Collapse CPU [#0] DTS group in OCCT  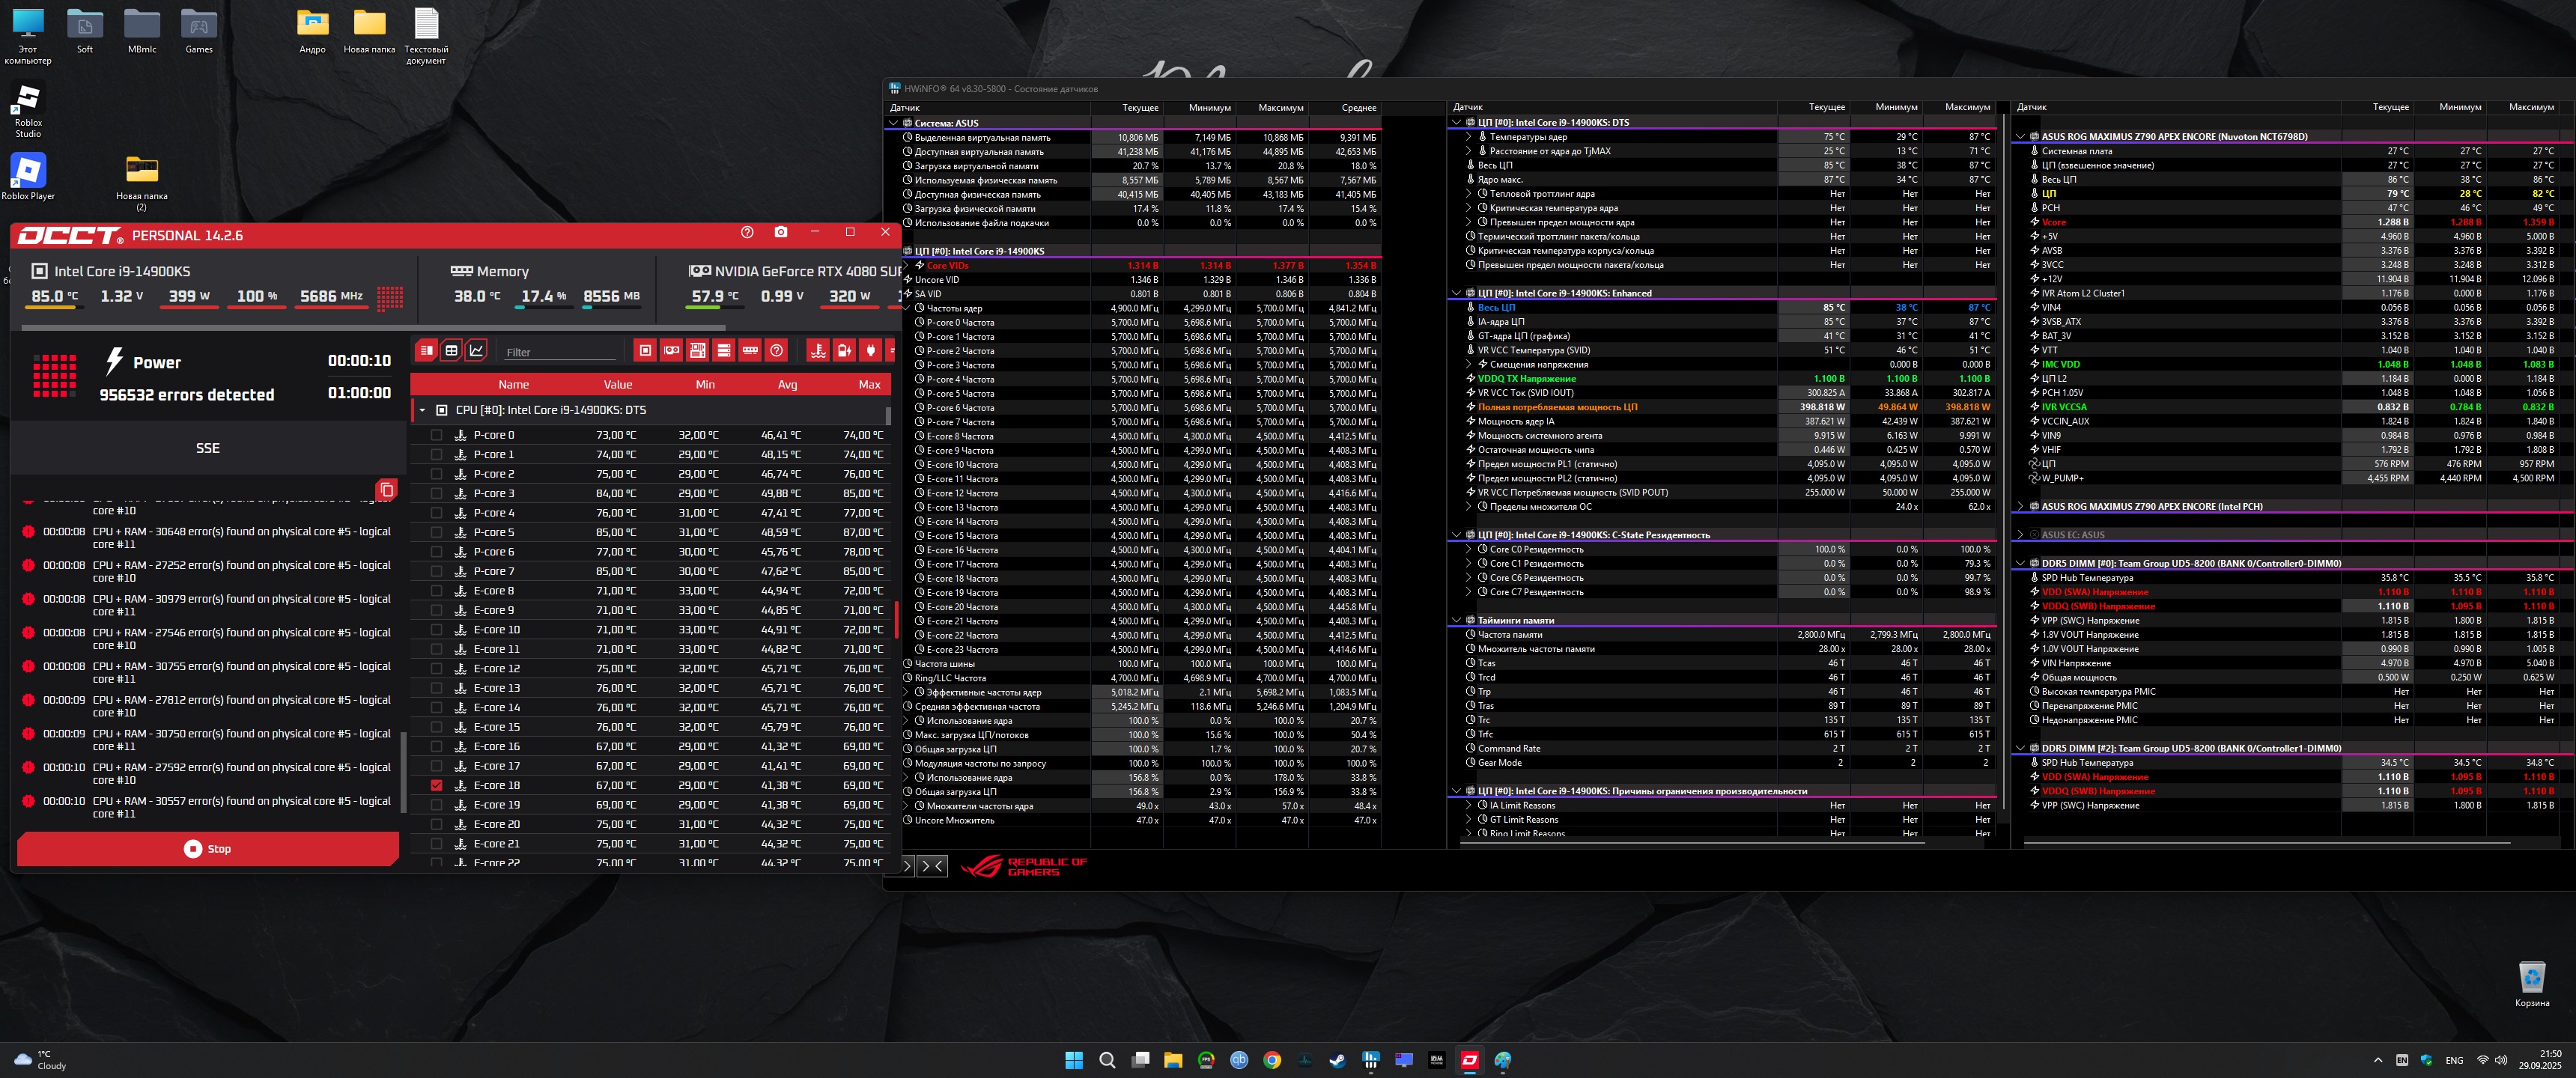pyautogui.click(x=422, y=410)
